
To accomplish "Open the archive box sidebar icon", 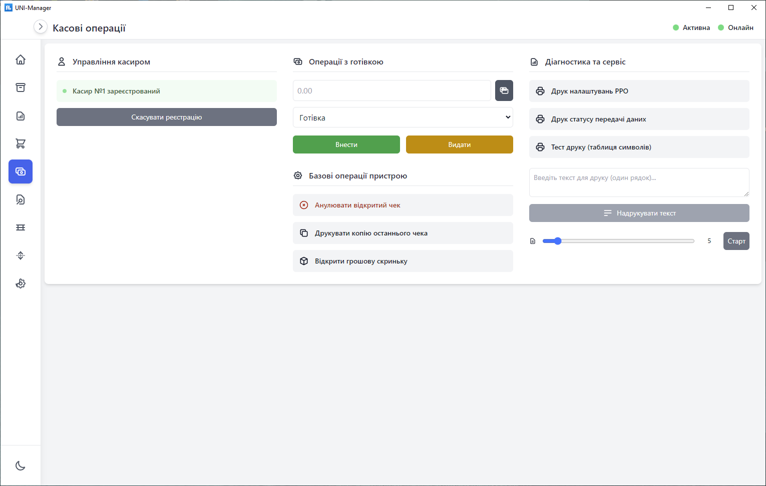I will coord(21,87).
